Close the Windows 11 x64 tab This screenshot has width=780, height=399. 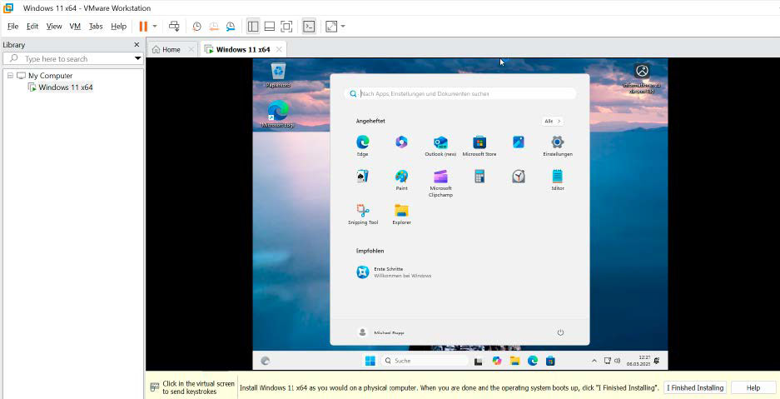point(279,50)
